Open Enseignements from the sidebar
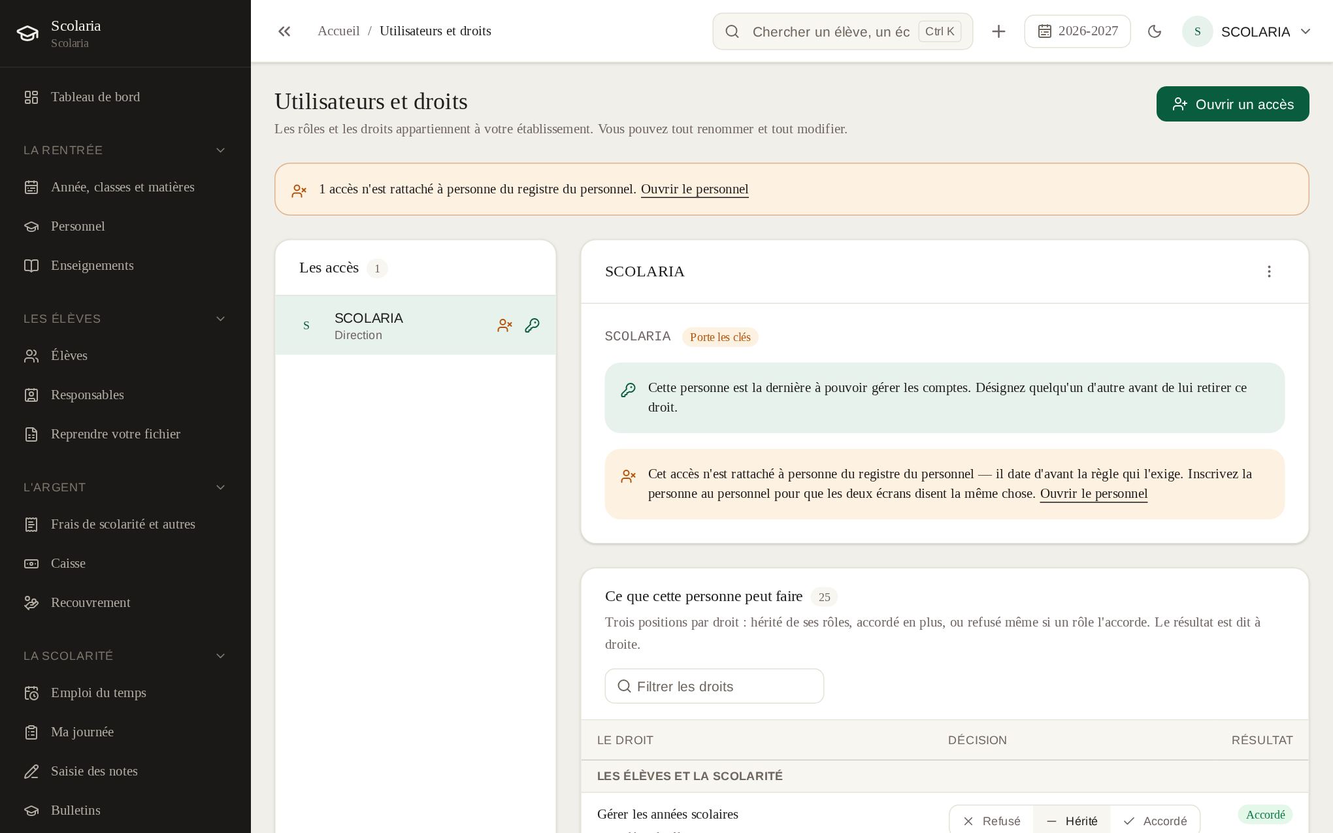This screenshot has height=833, width=1333. [125, 266]
